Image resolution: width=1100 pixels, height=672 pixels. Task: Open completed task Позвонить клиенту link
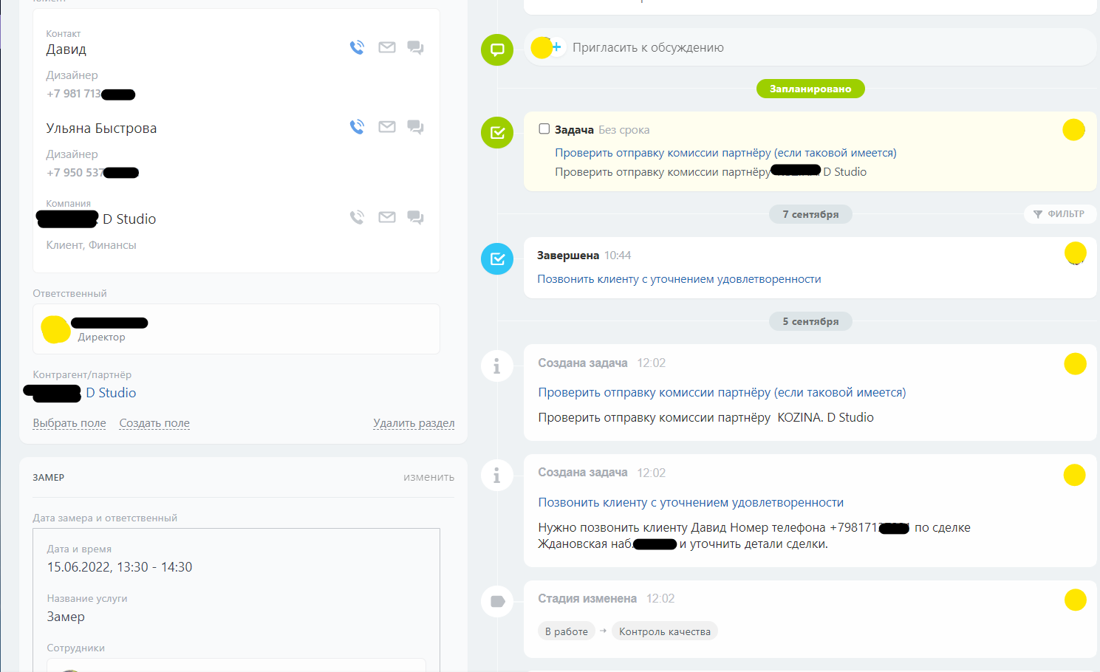(x=679, y=279)
